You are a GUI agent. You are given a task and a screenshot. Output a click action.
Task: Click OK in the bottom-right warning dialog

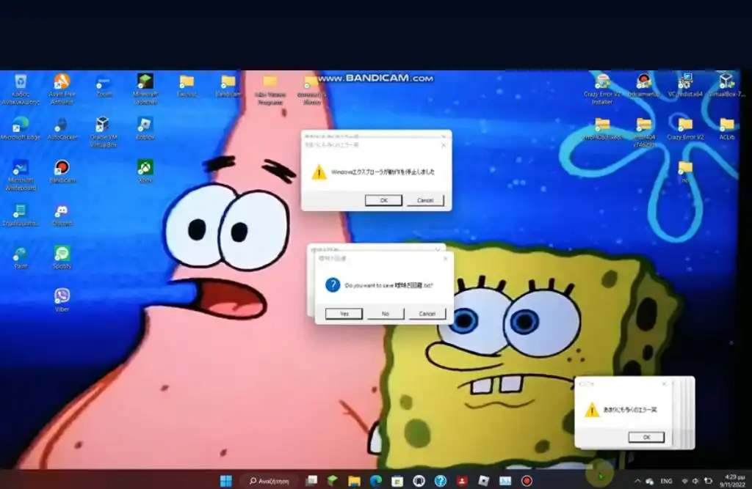pos(646,437)
